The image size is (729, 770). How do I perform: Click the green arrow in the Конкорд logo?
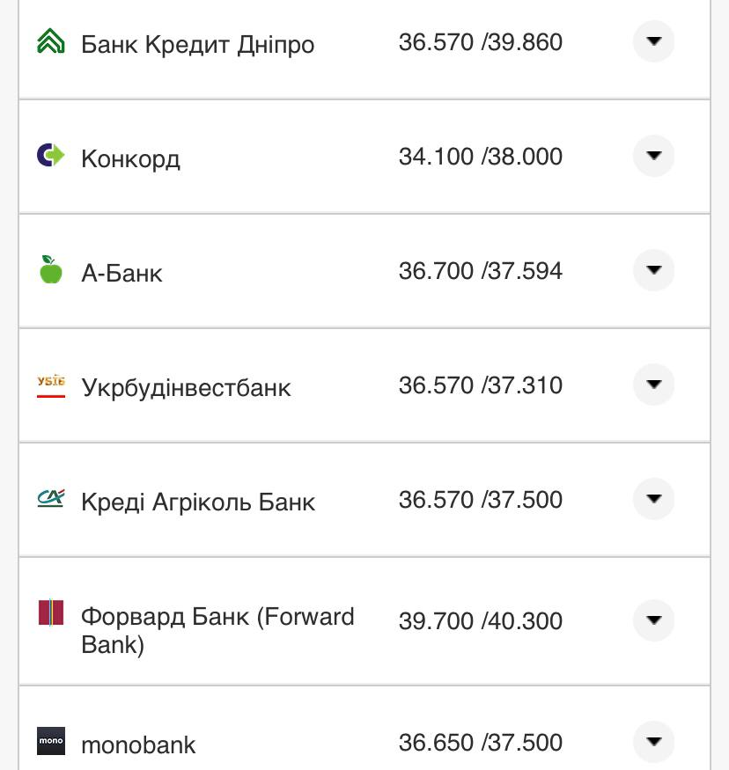[x=56, y=157]
